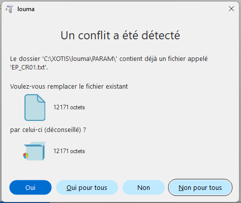Click the file name 'EP_CR01.txt' text
Image resolution: width=241 pixels, height=203 pixels.
point(29,67)
